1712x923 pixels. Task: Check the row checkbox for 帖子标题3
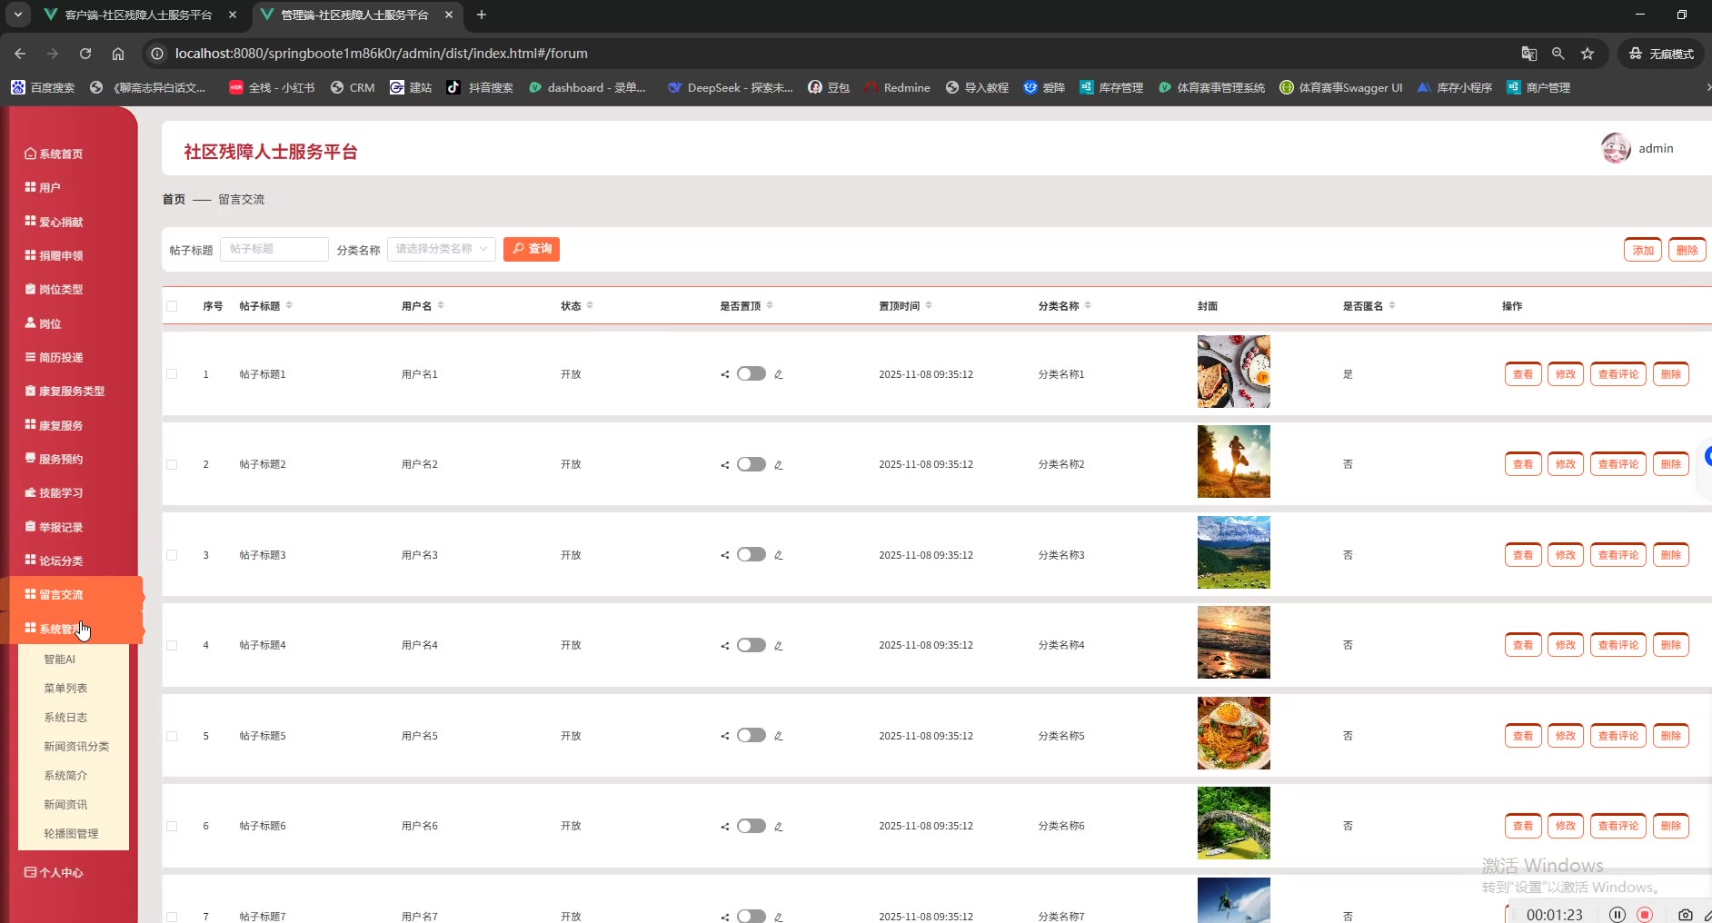tap(172, 555)
